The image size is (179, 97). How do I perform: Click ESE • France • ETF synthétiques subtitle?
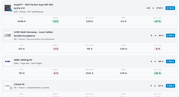[x=29, y=12]
